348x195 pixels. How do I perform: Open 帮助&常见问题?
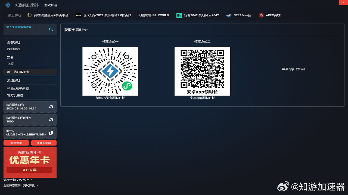[x=18, y=89]
